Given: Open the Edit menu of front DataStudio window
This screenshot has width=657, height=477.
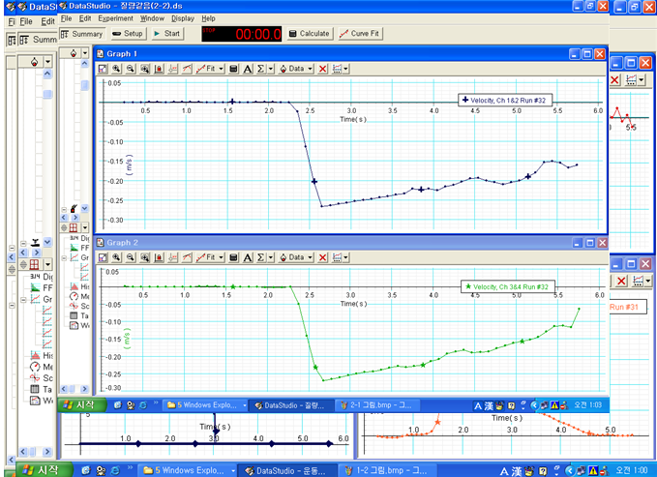Looking at the screenshot, I should tap(85, 18).
